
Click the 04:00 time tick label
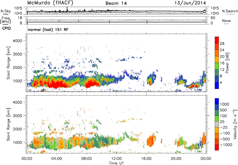(57, 159)
